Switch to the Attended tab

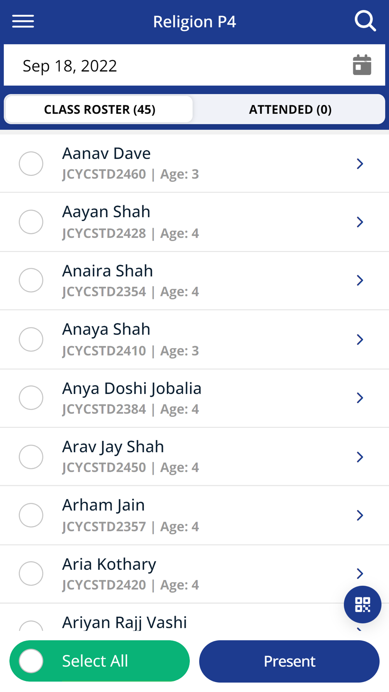click(x=290, y=109)
